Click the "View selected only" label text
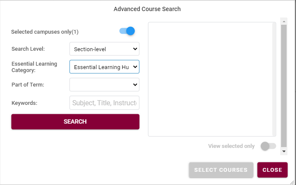The image size is (296, 185). [x=232, y=146]
